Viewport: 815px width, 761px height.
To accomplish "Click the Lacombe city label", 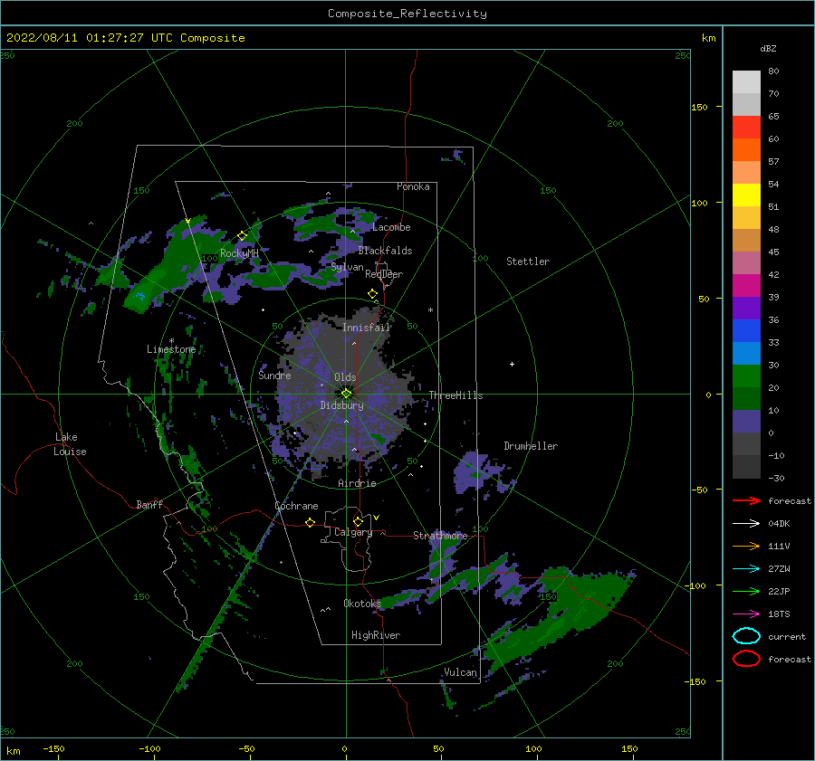I will click(x=391, y=227).
